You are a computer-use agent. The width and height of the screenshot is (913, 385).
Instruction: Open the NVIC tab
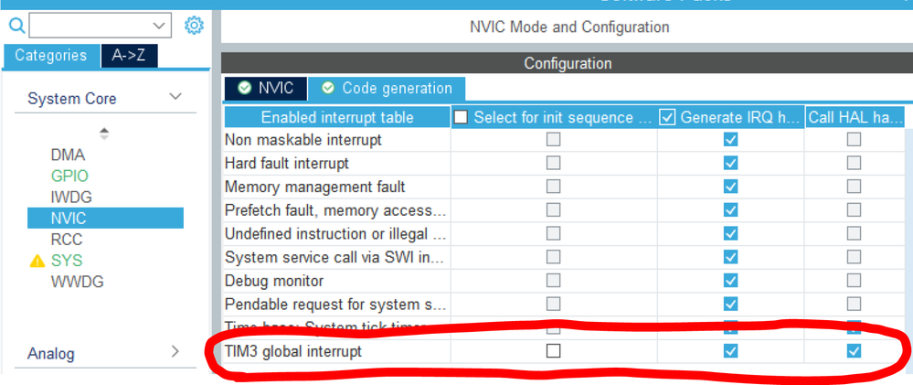coord(266,89)
